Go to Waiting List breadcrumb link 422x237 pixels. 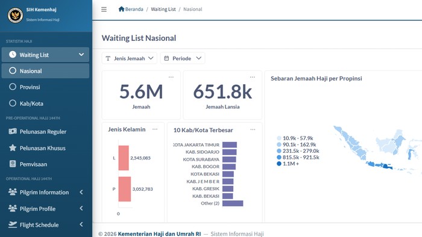click(163, 9)
